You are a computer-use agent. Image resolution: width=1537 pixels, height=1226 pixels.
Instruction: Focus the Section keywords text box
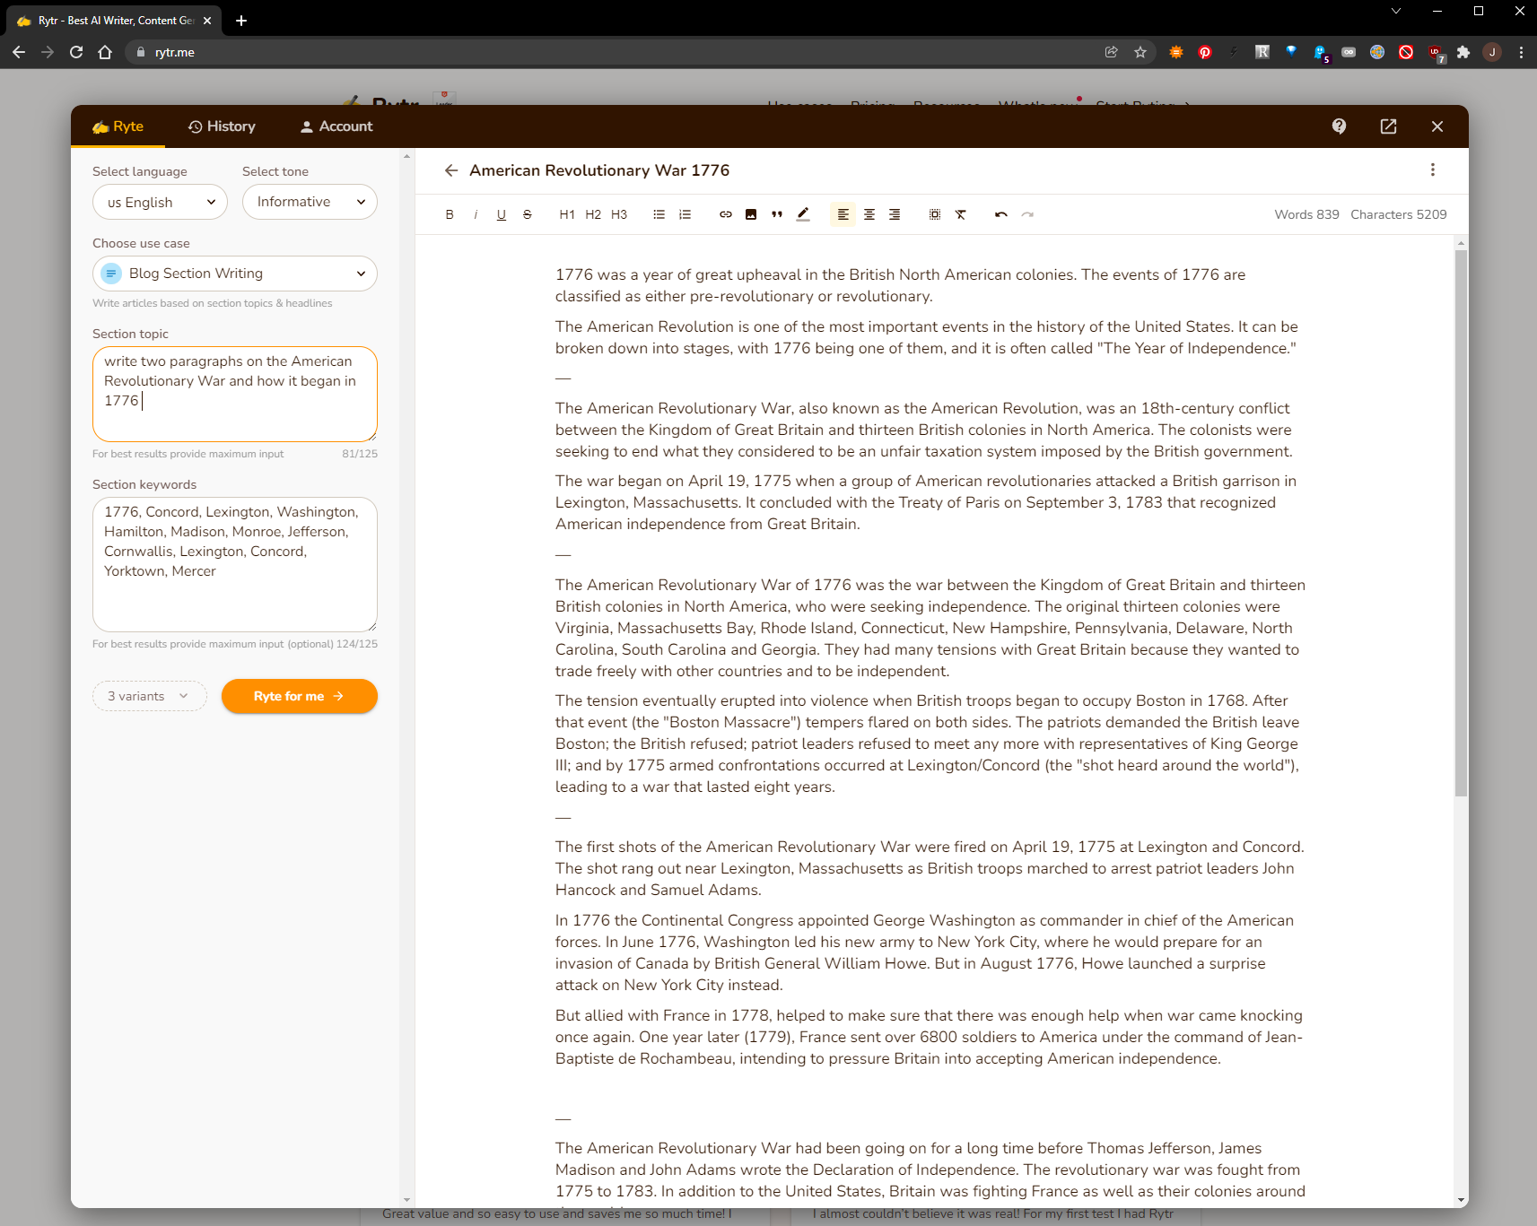(235, 564)
